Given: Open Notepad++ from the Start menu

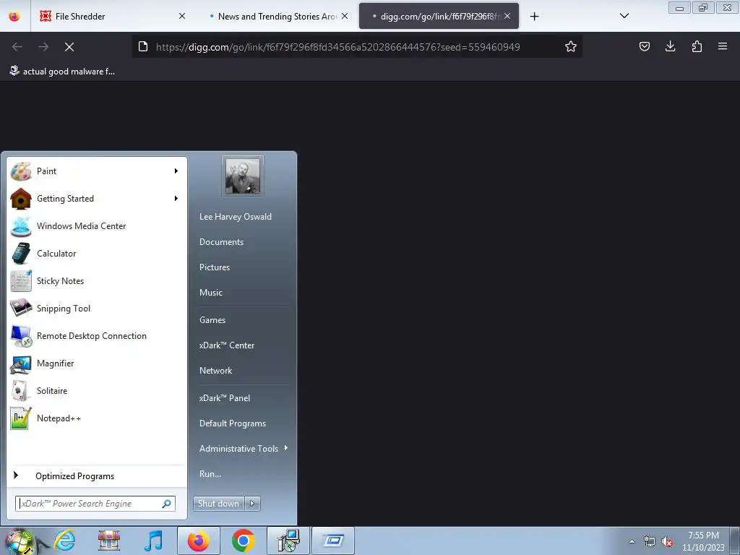Looking at the screenshot, I should 97,418.
